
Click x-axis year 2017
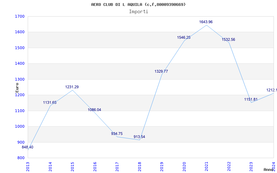[117, 166]
